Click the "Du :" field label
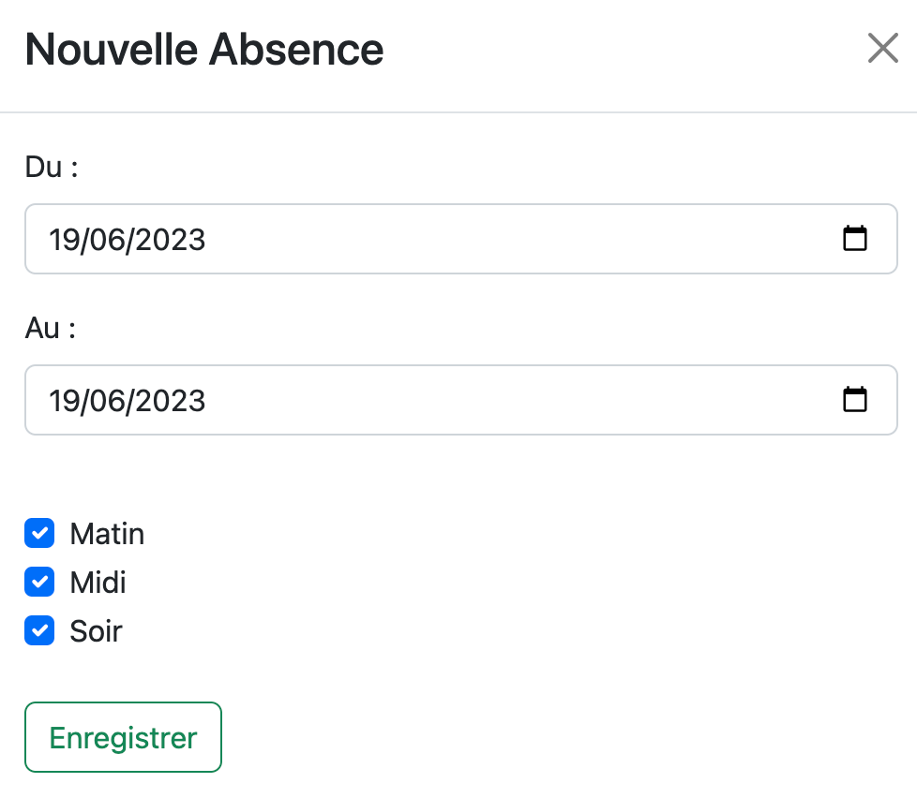917x798 pixels. (x=51, y=168)
